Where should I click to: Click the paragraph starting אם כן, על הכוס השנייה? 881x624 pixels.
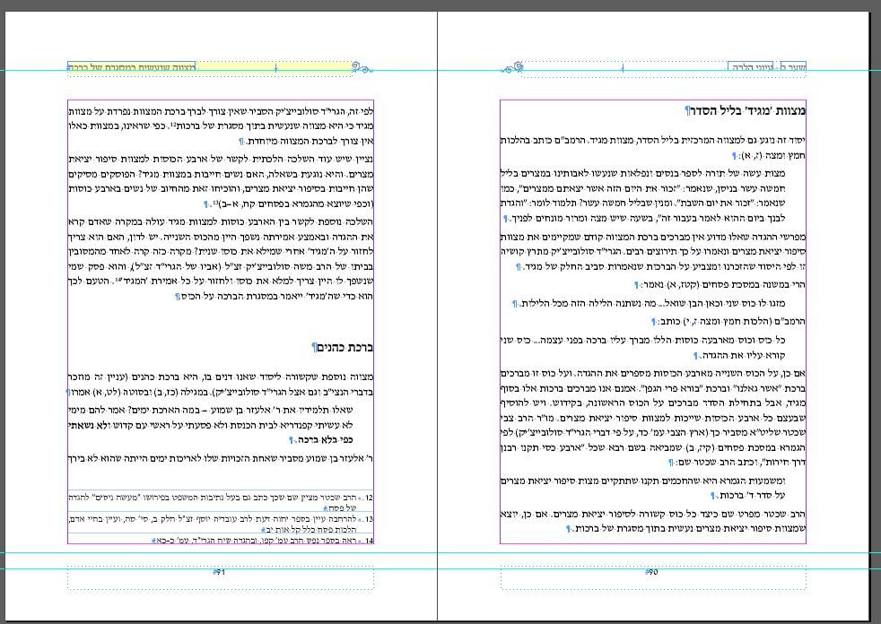[x=653, y=417]
